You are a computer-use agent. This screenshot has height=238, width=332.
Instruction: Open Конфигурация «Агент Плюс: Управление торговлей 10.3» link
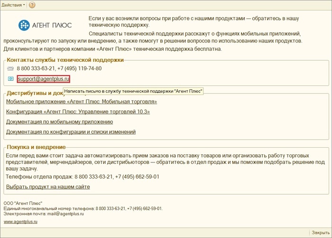coord(78,112)
